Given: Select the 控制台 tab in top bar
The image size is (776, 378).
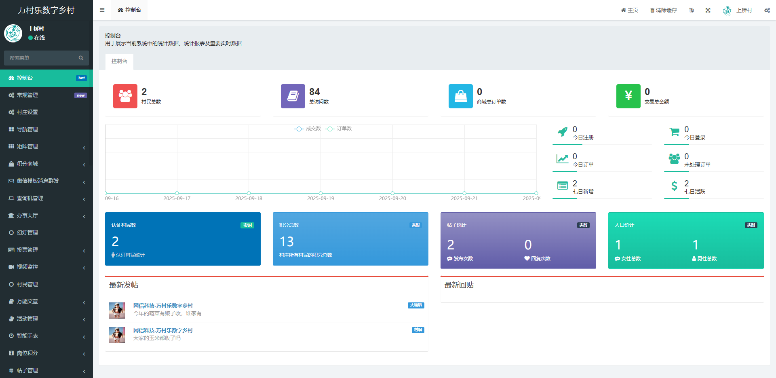Looking at the screenshot, I should (x=129, y=10).
